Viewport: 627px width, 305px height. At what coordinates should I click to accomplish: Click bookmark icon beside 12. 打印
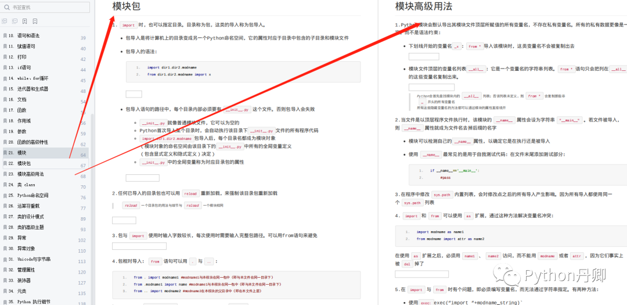click(x=5, y=57)
